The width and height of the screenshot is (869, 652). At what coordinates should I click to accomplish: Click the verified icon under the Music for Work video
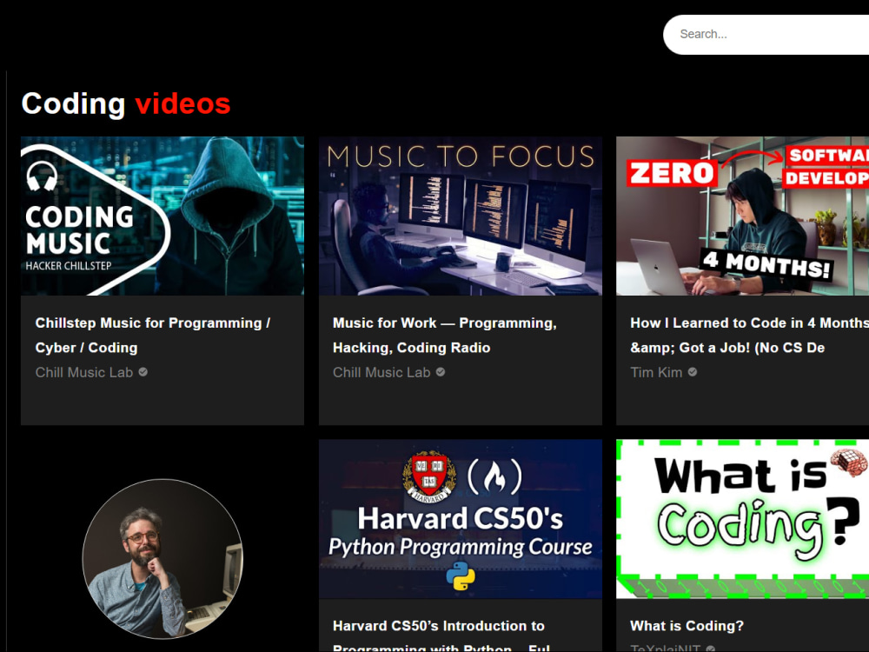(x=441, y=372)
